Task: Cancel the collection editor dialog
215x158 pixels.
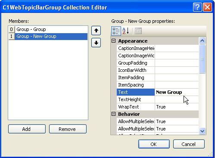Action: coord(189,144)
